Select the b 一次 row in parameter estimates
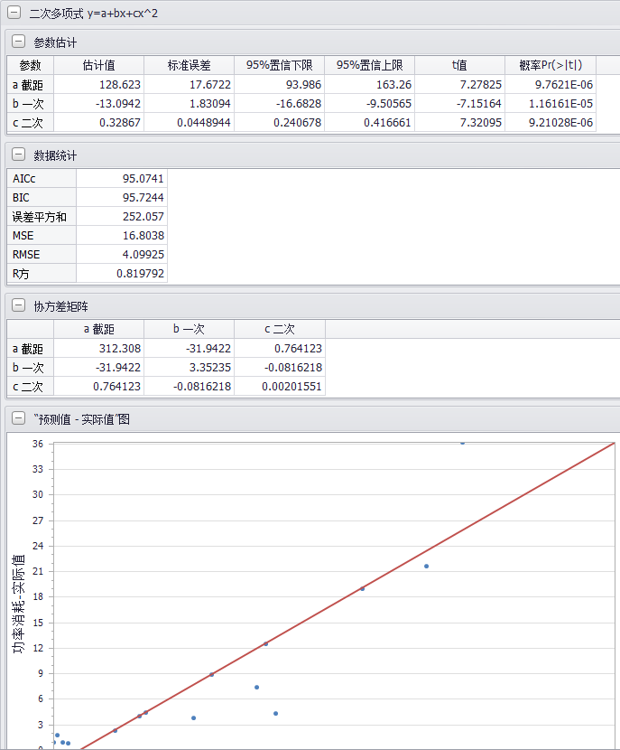The width and height of the screenshot is (620, 750). pos(30,104)
